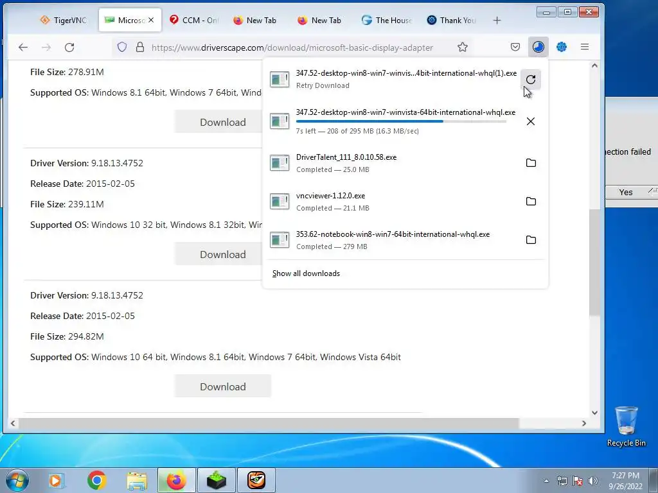This screenshot has height=493, width=658.
Task: Switch to the TigerVNC tab
Action: point(63,20)
